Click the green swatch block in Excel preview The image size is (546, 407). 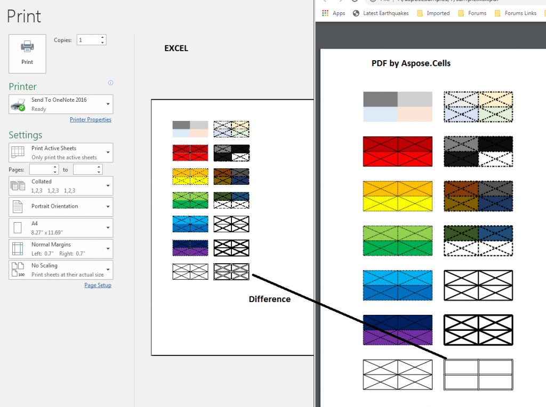pos(190,200)
